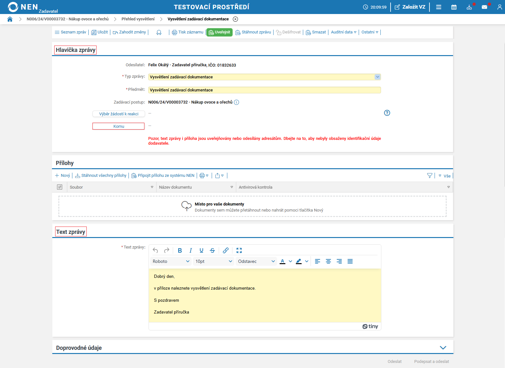This screenshot has width=505, height=368.
Task: Click the undo arrow in text editor
Action: [155, 250]
